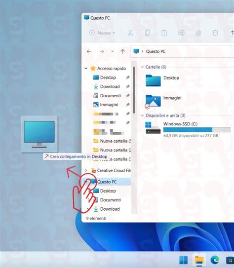This screenshot has width=234, height=268.
Task: Select the Questo PC desktop shortcut icon
Action: (x=39, y=134)
